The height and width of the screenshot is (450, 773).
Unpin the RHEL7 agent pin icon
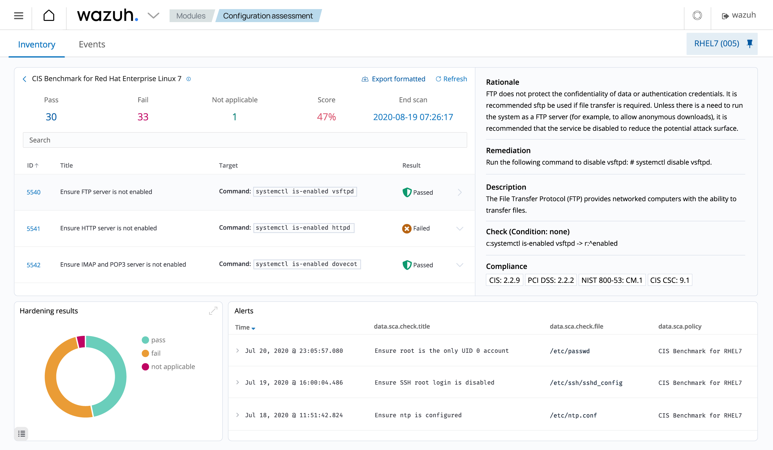coord(750,44)
